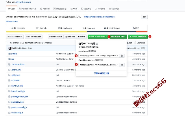Open the .browserslistrc file
Image resolution: width=185 pixels, height=116 pixels.
pos(18,64)
